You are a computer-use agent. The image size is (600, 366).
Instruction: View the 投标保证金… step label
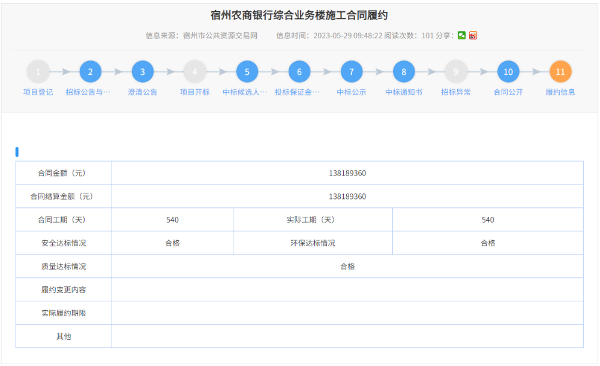[x=297, y=92]
